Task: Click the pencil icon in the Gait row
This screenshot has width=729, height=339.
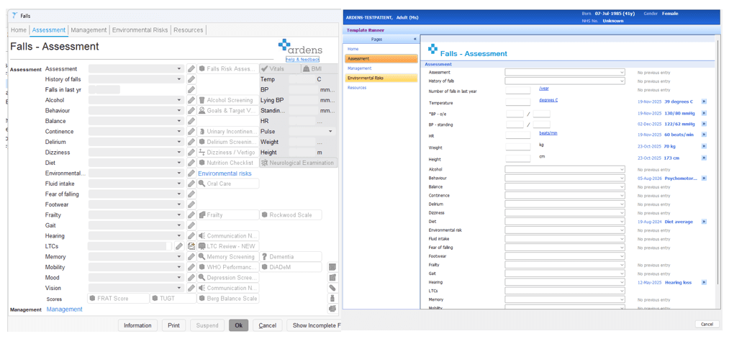Action: [191, 225]
